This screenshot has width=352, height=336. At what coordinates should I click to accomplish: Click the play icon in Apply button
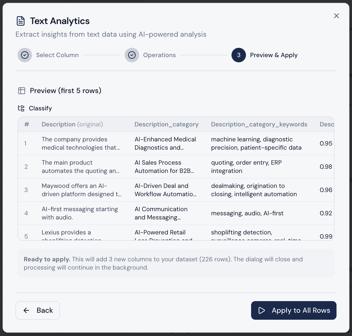(x=262, y=310)
